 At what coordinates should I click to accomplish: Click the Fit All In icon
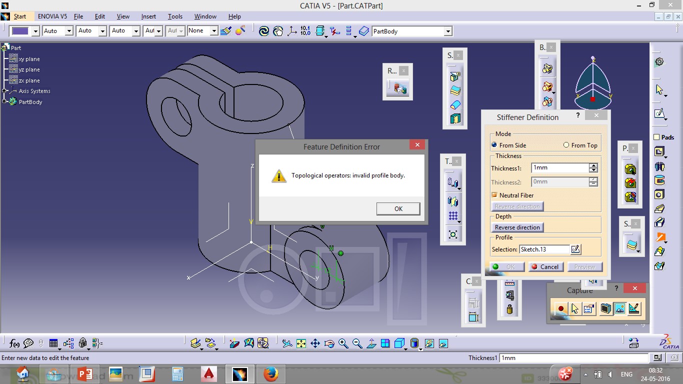click(x=301, y=343)
